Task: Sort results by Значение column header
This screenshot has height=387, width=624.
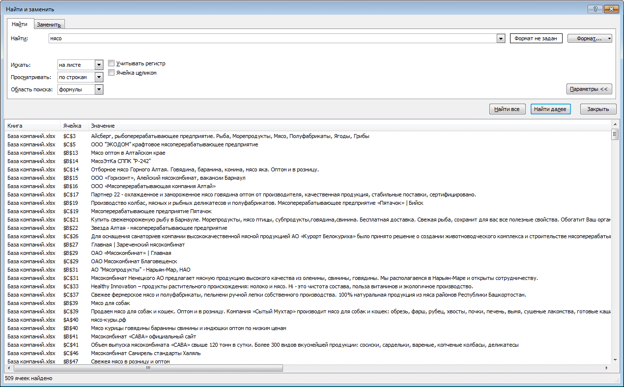Action: (349, 126)
